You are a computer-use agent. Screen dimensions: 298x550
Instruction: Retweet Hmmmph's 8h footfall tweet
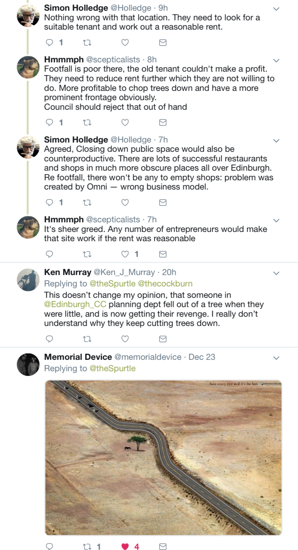[x=87, y=123]
